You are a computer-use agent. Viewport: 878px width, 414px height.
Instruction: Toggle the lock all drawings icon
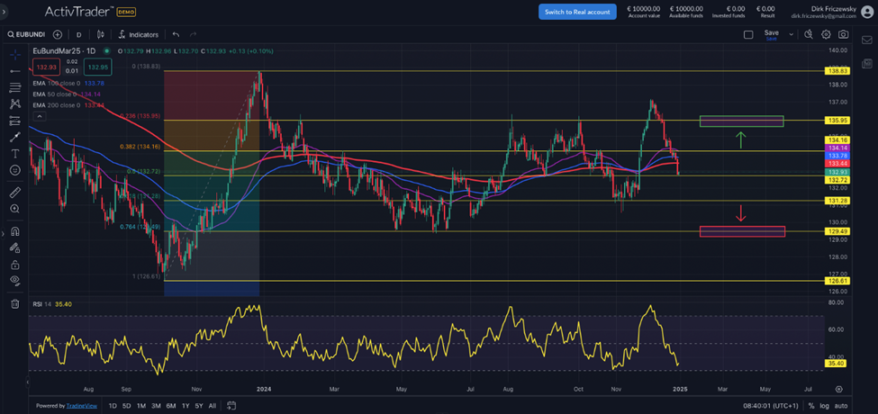tap(14, 265)
